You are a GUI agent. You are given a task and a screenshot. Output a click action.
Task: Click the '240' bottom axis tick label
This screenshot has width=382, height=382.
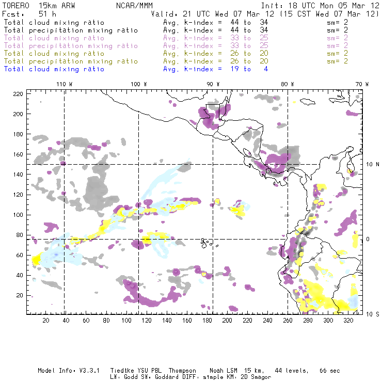click(x=267, y=321)
